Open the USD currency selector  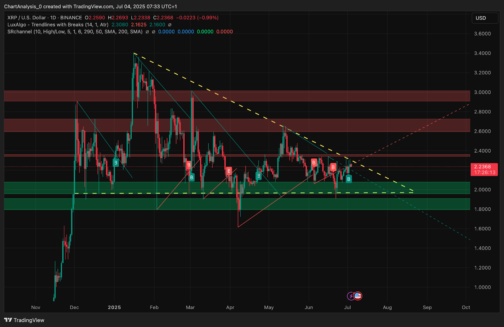pyautogui.click(x=484, y=18)
